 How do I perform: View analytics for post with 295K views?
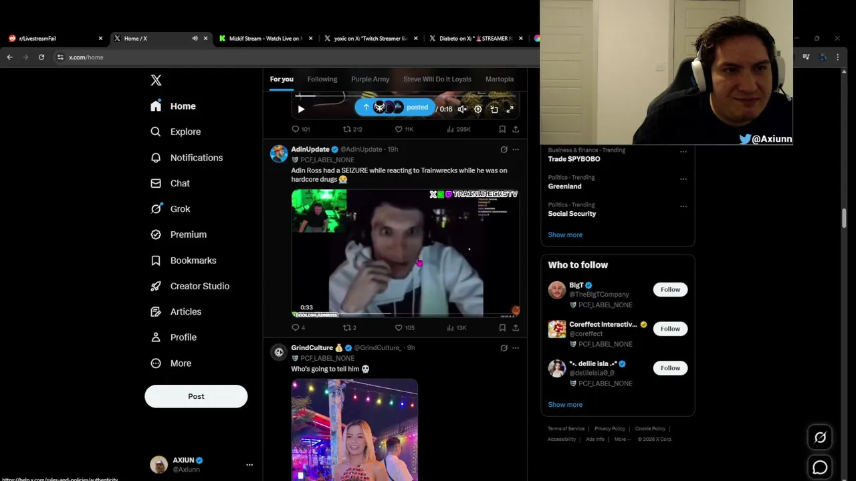pyautogui.click(x=459, y=129)
